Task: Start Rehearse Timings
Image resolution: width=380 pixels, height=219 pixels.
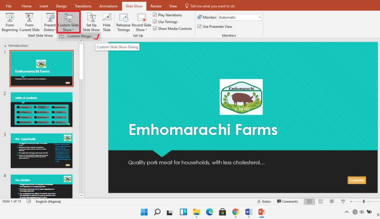Action: 123,23
